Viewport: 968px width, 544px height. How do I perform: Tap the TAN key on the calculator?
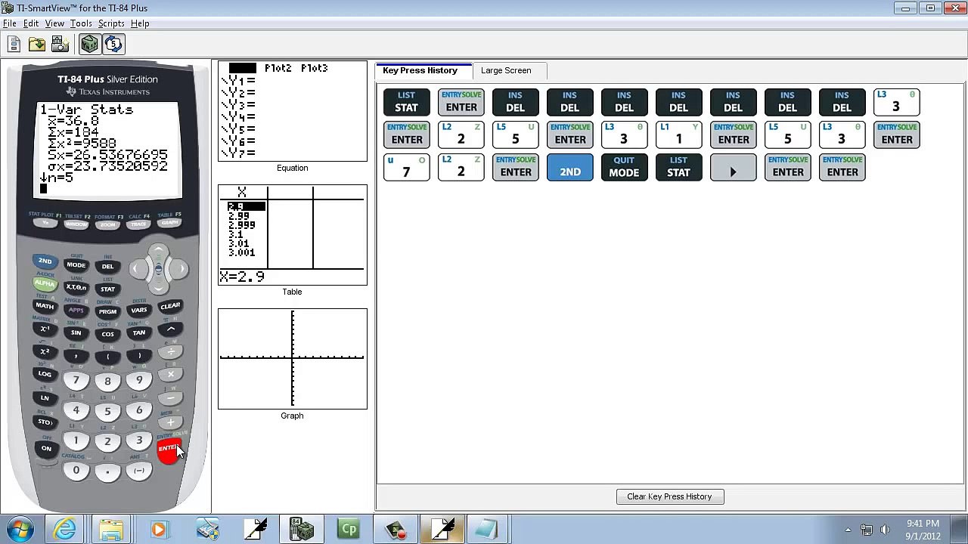(x=138, y=333)
